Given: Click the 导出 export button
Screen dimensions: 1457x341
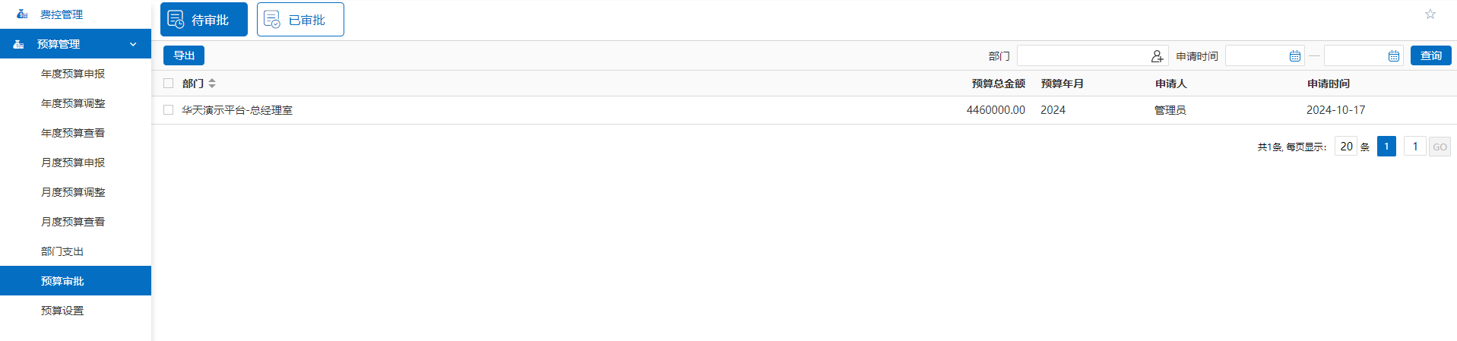Looking at the screenshot, I should [x=184, y=55].
